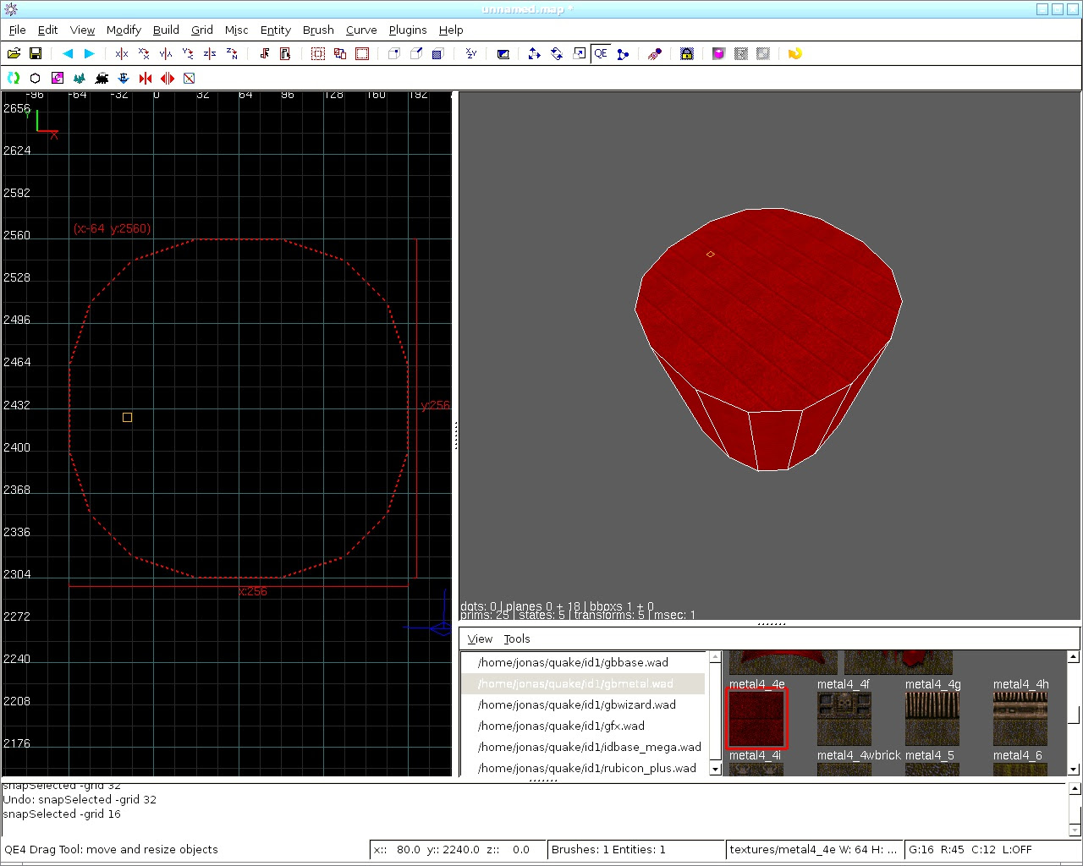Select idbase_mega.wad in the wad list
This screenshot has width=1083, height=866.
point(589,747)
